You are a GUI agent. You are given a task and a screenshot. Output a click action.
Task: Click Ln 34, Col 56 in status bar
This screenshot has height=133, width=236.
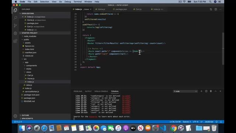click(x=175, y=122)
